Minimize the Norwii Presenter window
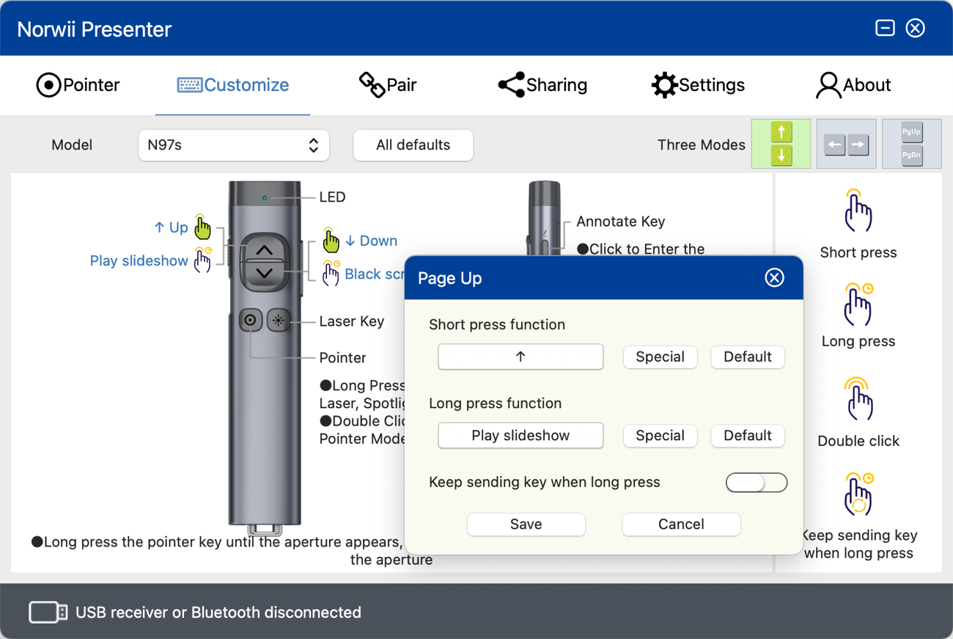The image size is (953, 639). (885, 28)
